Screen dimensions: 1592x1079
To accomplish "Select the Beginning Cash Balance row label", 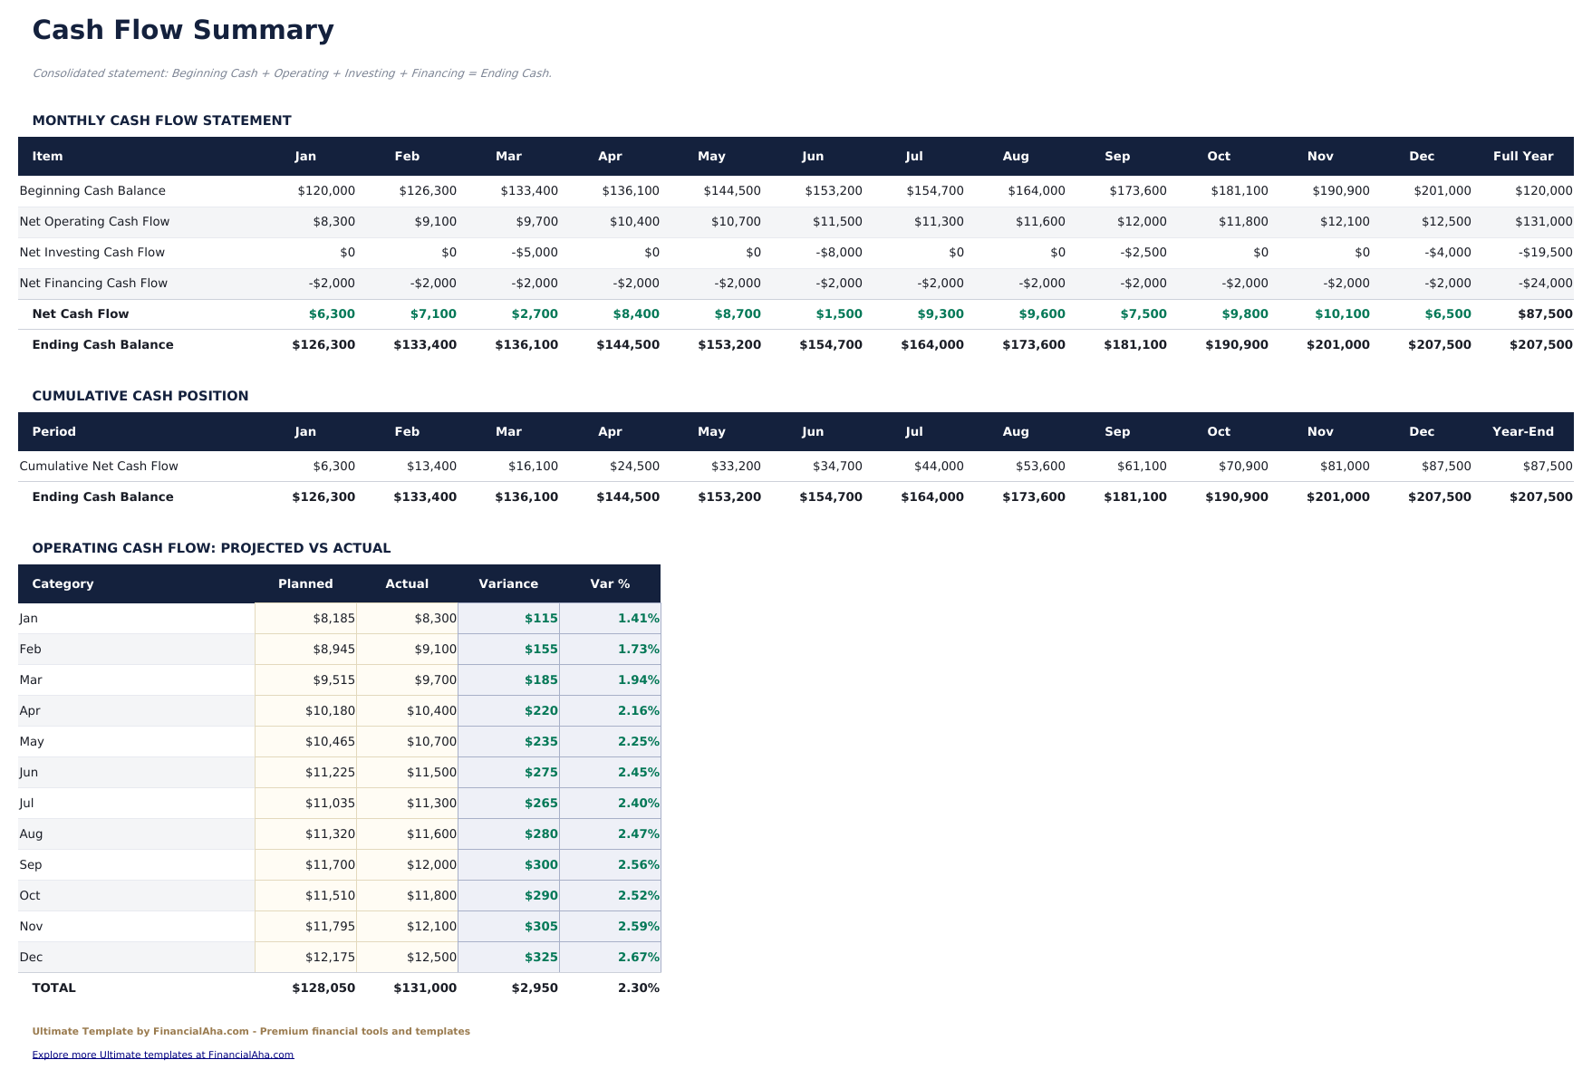I will coord(92,190).
